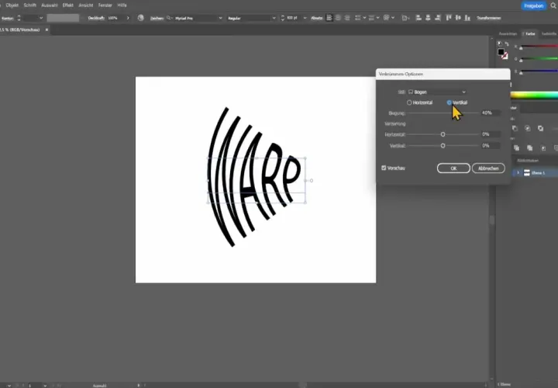This screenshot has width=558, height=388.
Task: Select align text left icon
Action: click(329, 18)
